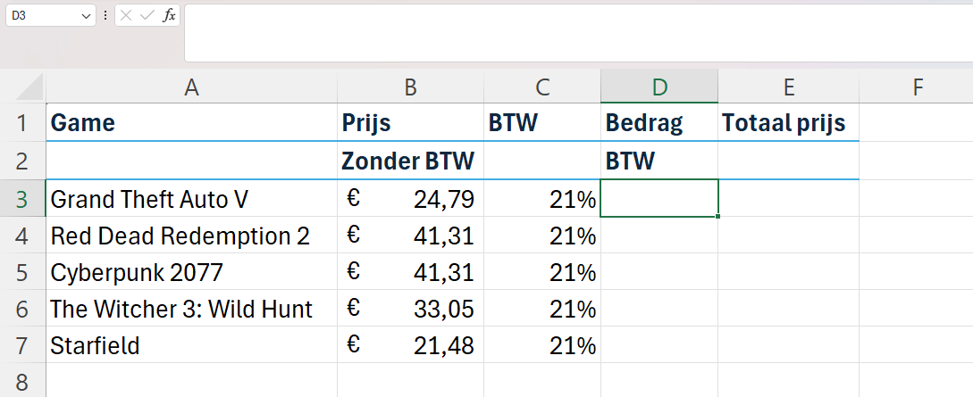
Task: Click inside the formula bar input area
Action: coord(578,33)
